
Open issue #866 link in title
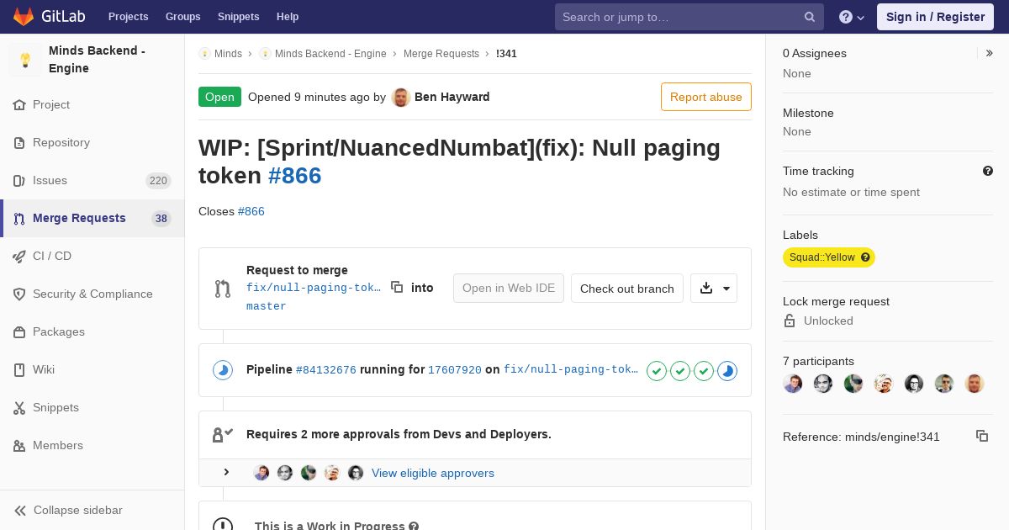294,175
